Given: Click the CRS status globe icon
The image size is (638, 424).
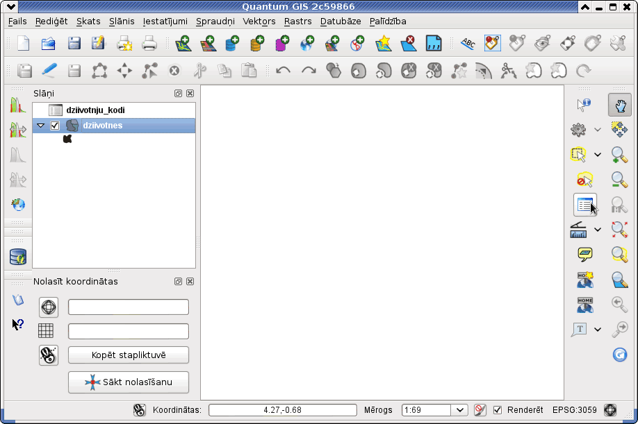Looking at the screenshot, I should click(610, 410).
